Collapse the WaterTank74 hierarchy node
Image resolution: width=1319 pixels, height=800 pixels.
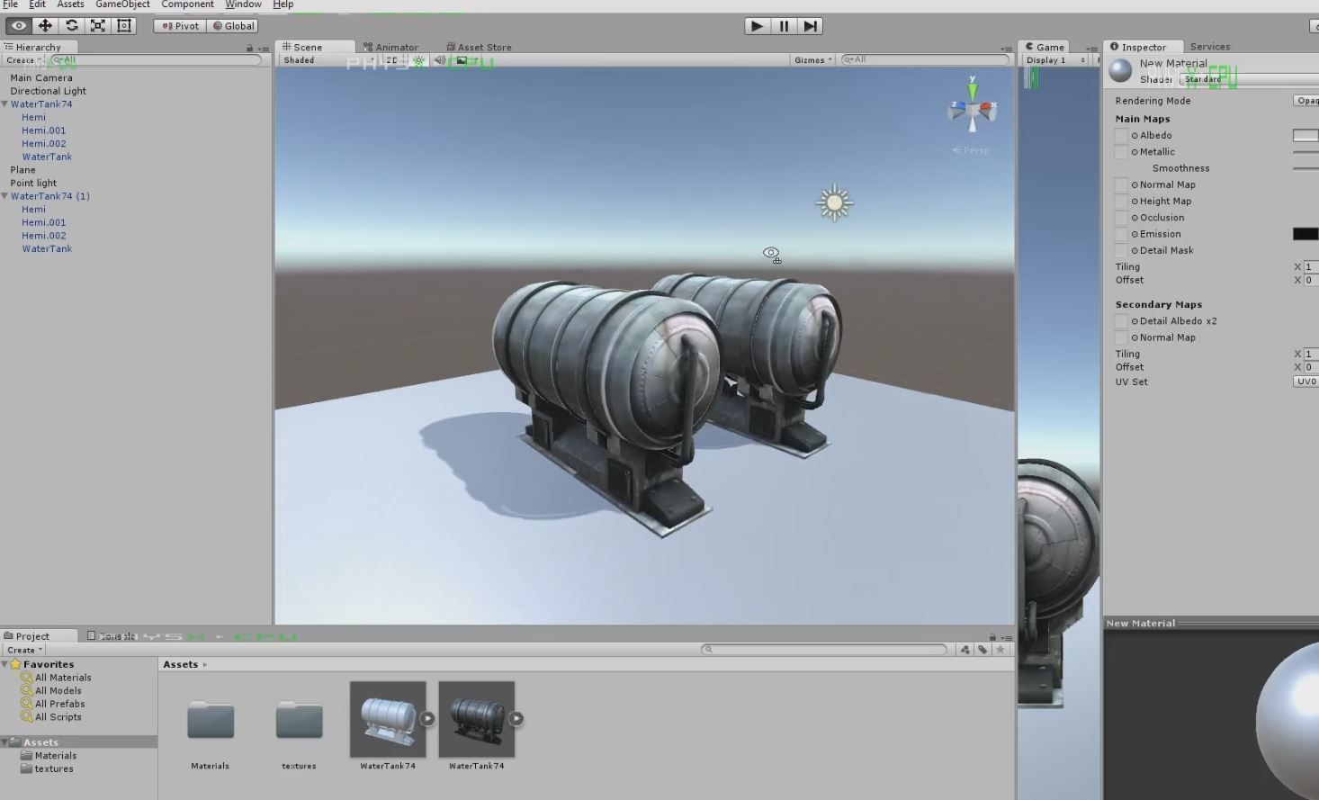5,104
